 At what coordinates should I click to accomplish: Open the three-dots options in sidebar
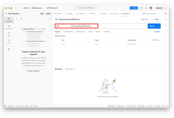point(50,19)
